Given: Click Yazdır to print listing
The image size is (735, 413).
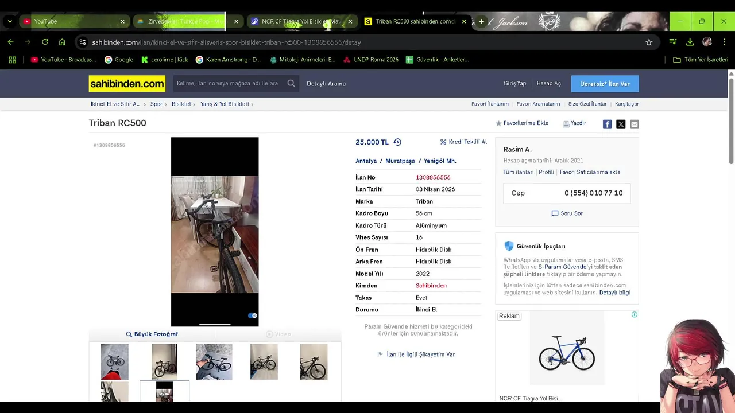Looking at the screenshot, I should pyautogui.click(x=574, y=123).
